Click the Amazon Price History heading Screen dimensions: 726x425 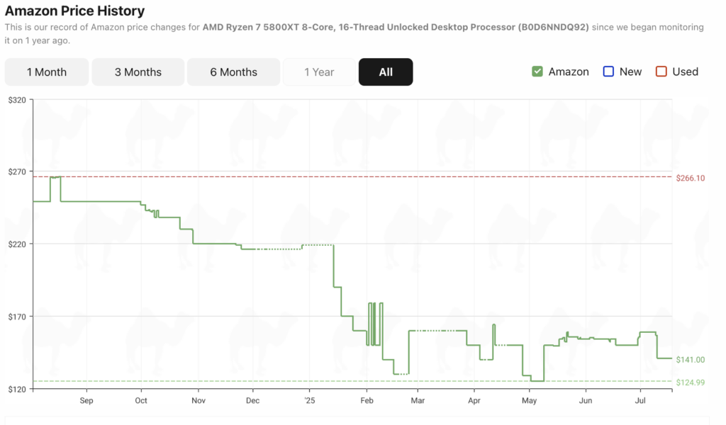pyautogui.click(x=74, y=11)
